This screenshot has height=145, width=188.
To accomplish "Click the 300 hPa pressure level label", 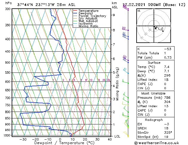I will (8, 9).
